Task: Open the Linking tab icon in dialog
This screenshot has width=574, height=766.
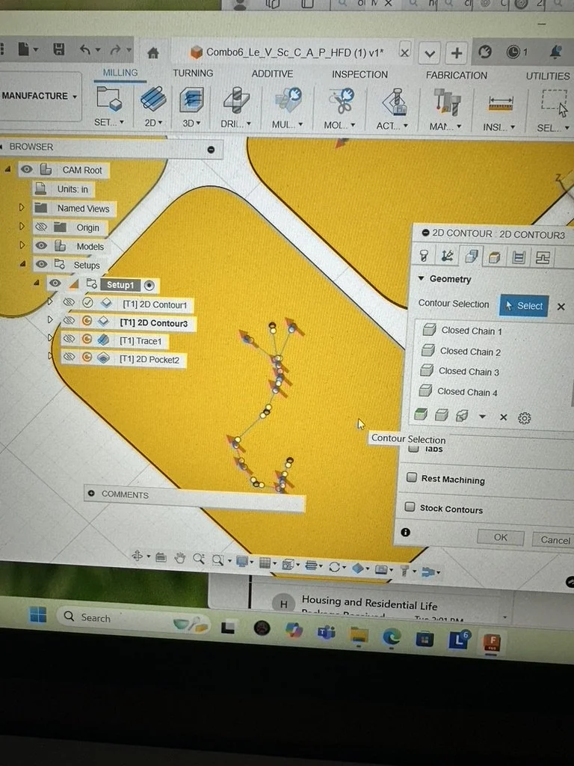Action: [543, 257]
